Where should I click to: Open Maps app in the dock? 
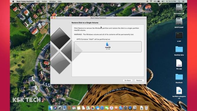pyautogui.click(x=88, y=108)
